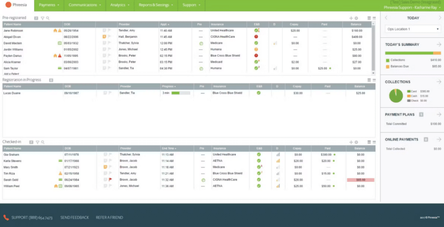Open Abigail Dixon's orange note icon
444x227 pixels.
tap(104, 37)
